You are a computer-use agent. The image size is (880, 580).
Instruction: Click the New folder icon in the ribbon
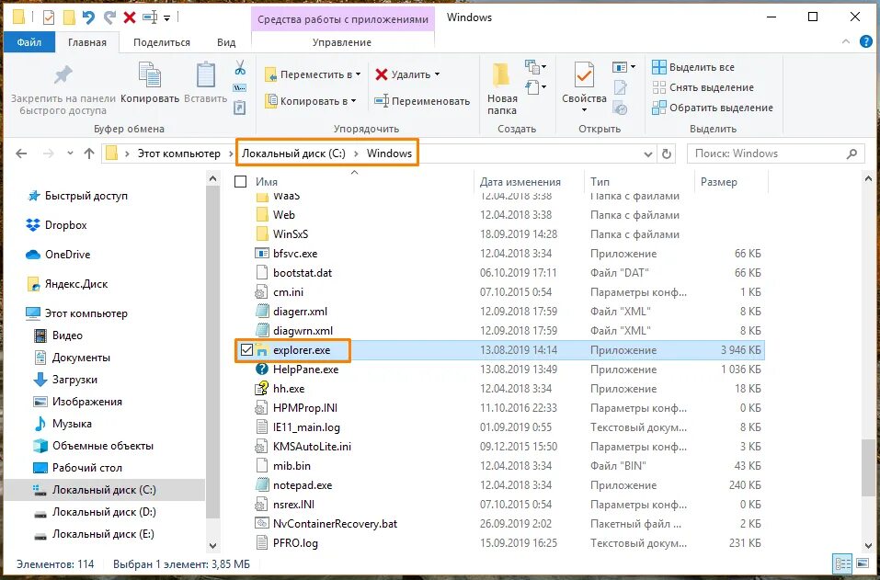click(x=500, y=75)
